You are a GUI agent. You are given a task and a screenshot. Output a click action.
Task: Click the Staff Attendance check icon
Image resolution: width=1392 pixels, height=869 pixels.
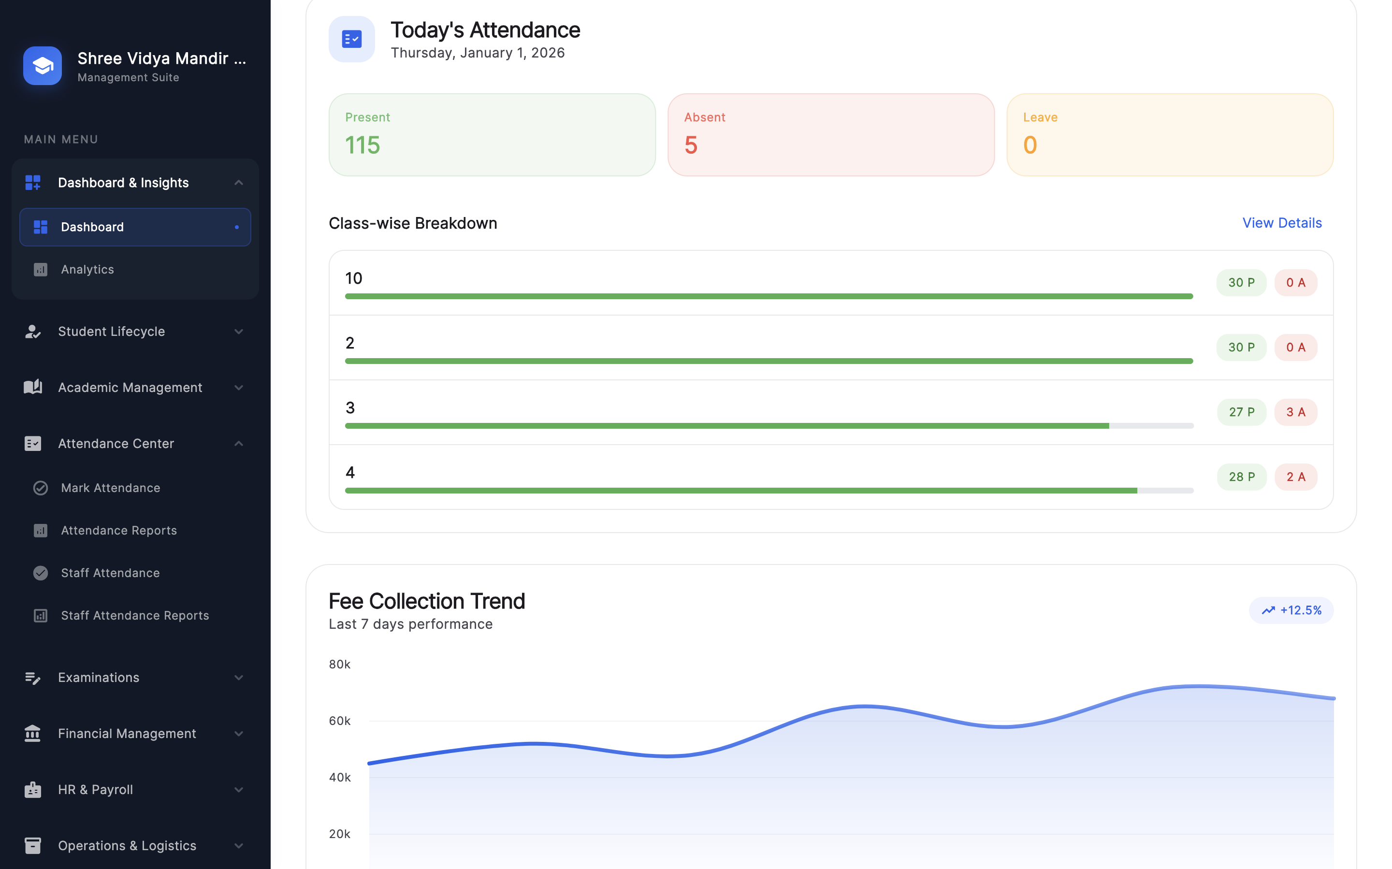tap(40, 572)
